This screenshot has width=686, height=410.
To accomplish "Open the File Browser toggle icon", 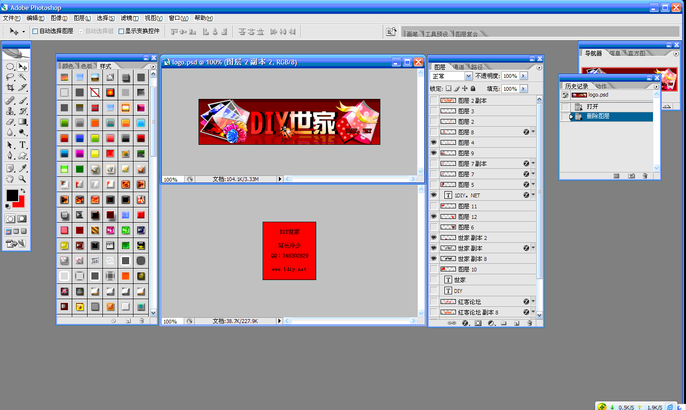I will (x=391, y=32).
